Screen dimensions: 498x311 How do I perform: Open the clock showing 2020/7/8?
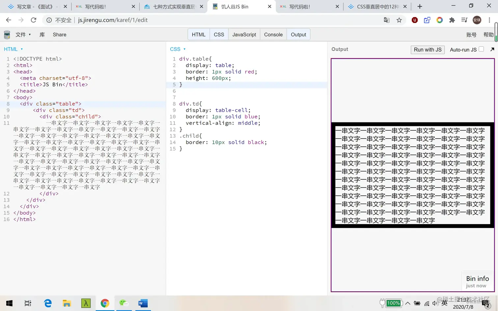click(x=463, y=303)
